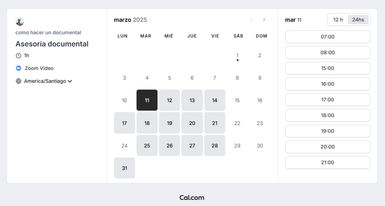
Task: Choose March 31 date cell
Action: [124, 168]
